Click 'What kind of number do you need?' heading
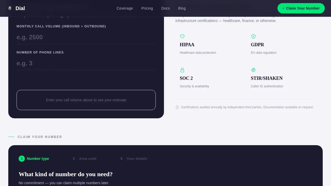 pos(66,174)
